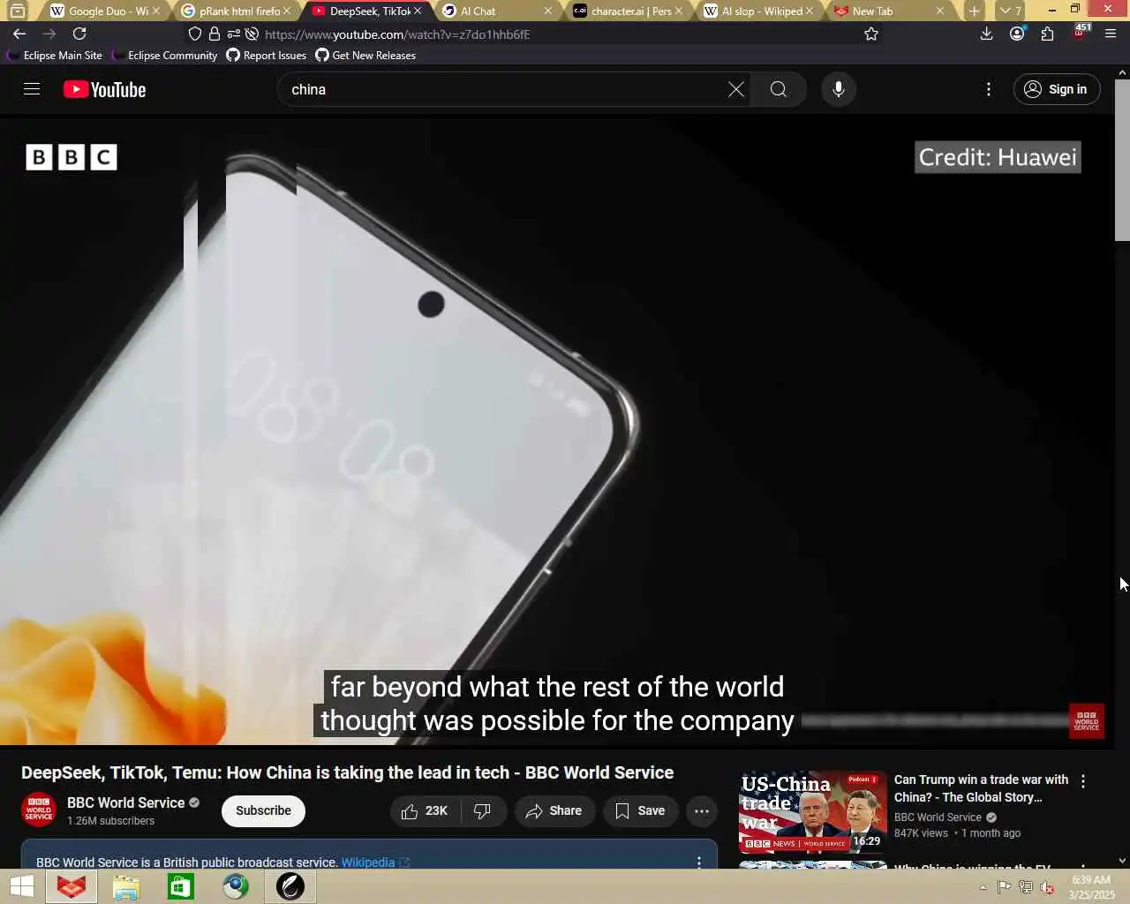Reload the current page
This screenshot has height=904, width=1130.
coord(79,34)
